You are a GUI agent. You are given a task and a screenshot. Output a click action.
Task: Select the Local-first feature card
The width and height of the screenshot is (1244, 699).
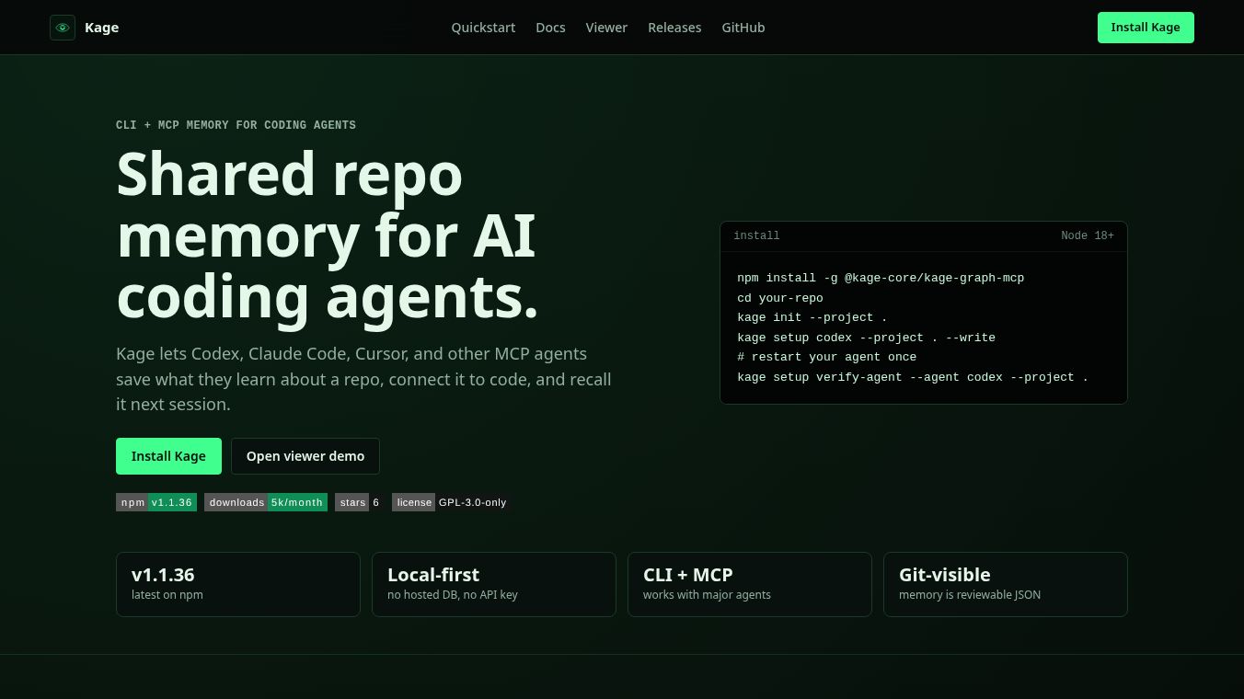[x=494, y=584]
